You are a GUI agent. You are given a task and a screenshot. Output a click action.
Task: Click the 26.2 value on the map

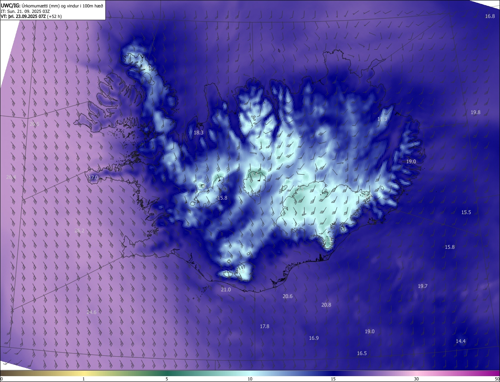point(79,230)
